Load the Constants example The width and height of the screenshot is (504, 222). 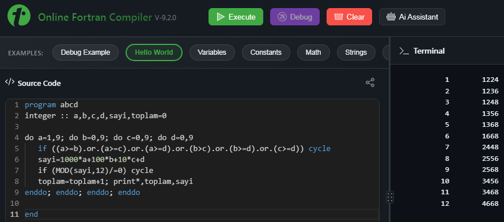pyautogui.click(x=266, y=52)
